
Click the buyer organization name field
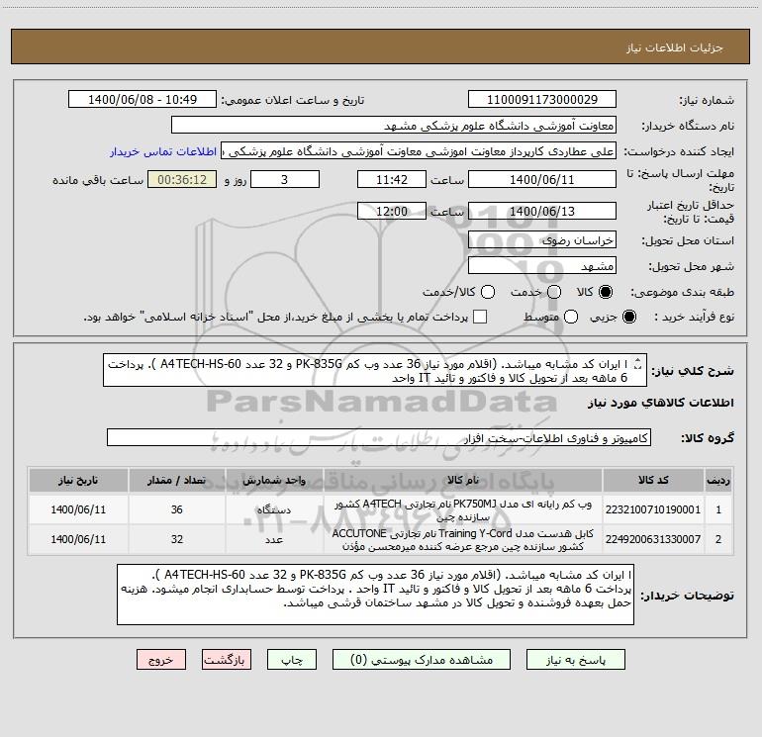pyautogui.click(x=394, y=126)
